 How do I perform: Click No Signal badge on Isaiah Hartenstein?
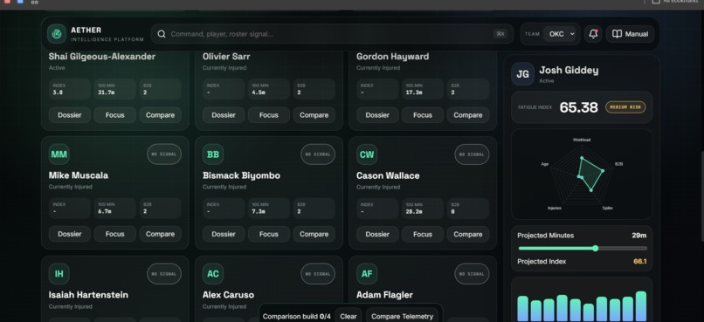point(164,273)
